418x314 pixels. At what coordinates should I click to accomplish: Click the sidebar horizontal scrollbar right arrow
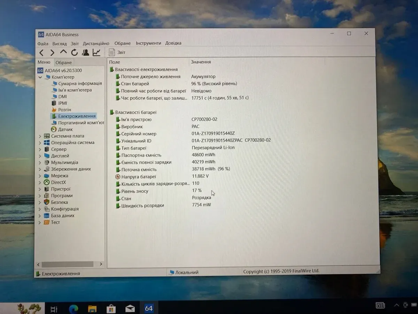(101, 264)
